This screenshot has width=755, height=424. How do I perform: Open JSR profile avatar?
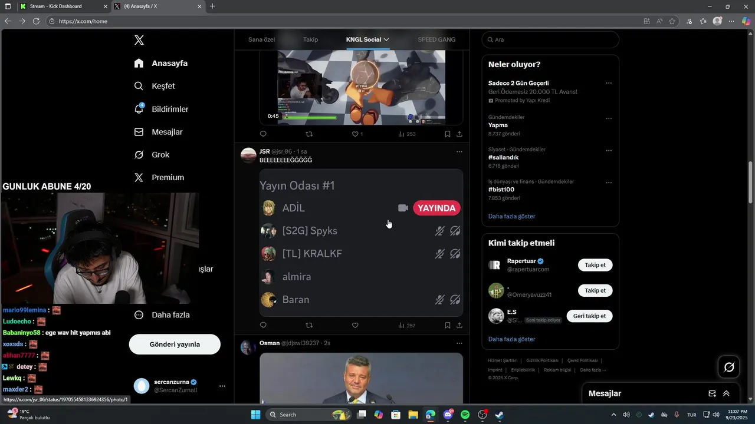(248, 155)
